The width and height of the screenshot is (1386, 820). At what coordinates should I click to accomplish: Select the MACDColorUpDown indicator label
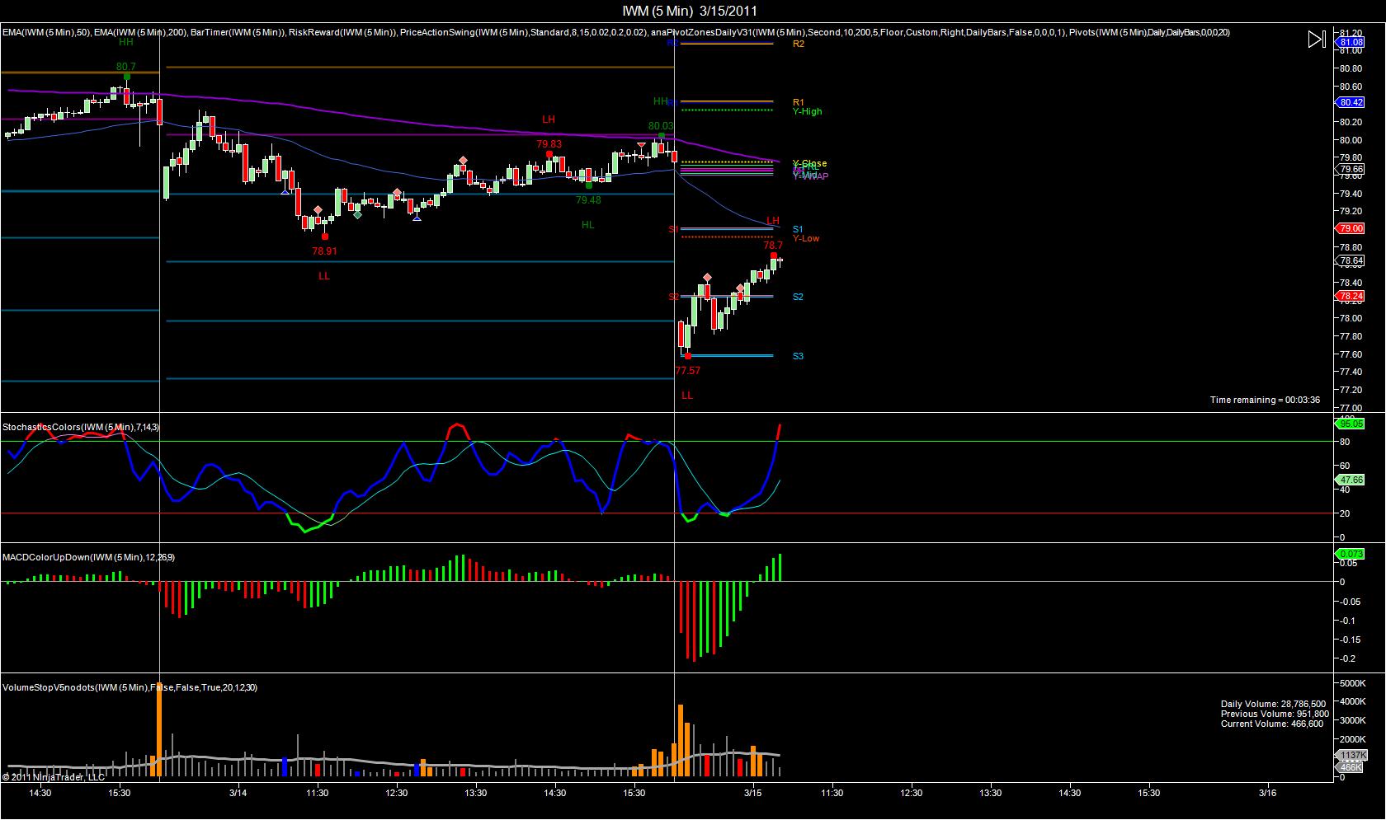pyautogui.click(x=88, y=557)
